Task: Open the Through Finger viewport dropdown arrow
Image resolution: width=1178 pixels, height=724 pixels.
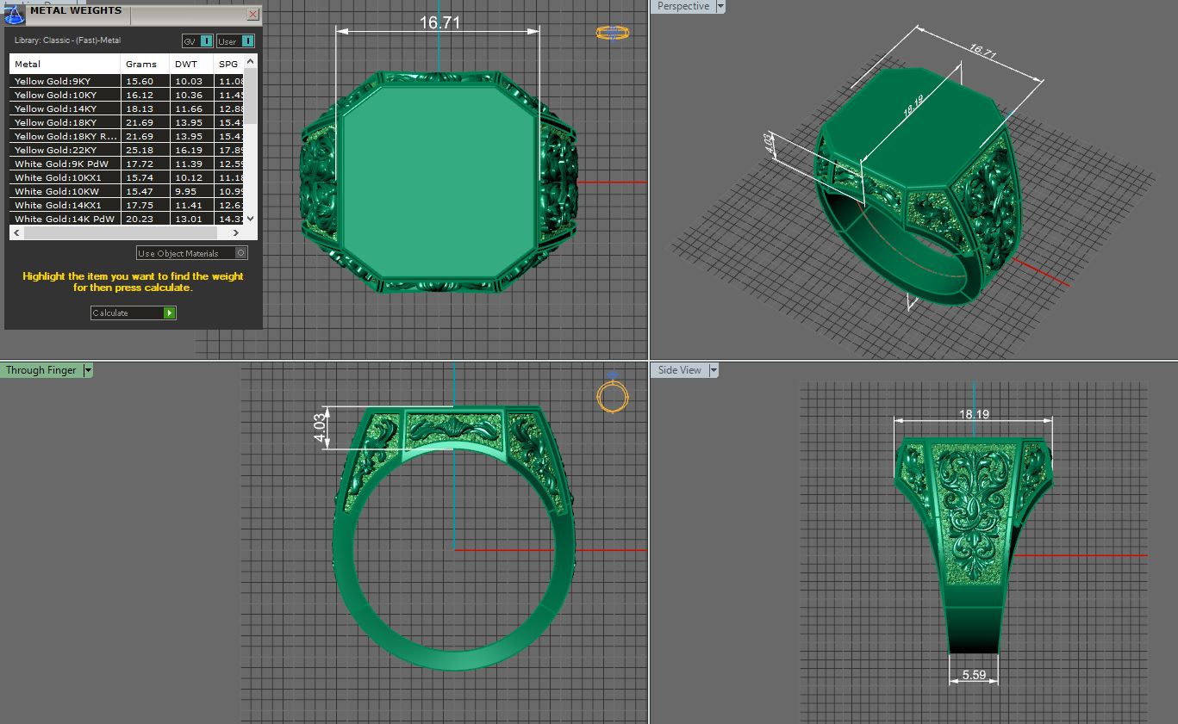Action: pos(88,370)
